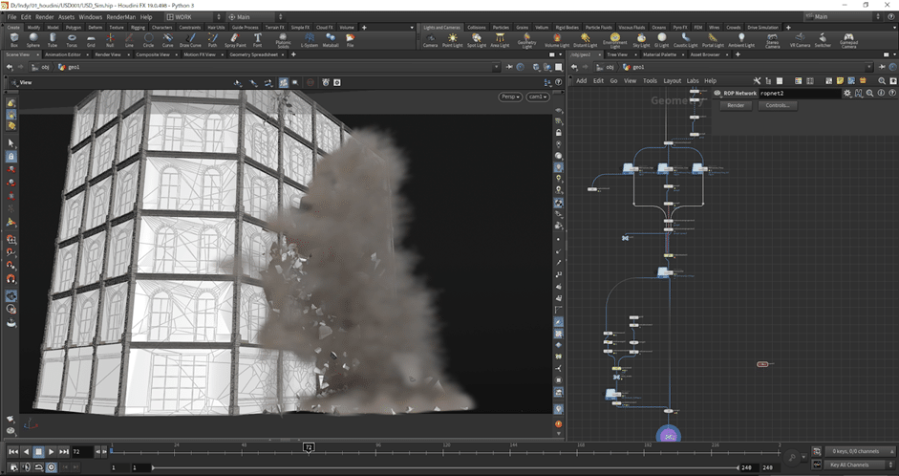Switch to the Material Palette tab
Image resolution: width=899 pixels, height=476 pixels.
659,54
